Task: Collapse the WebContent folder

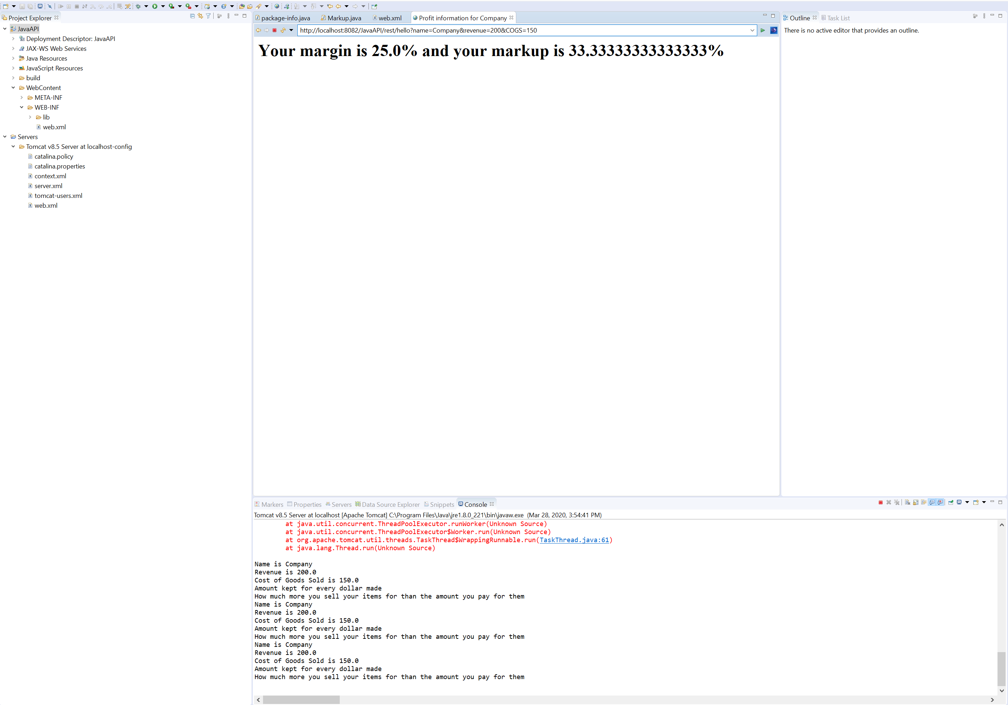Action: [13, 88]
